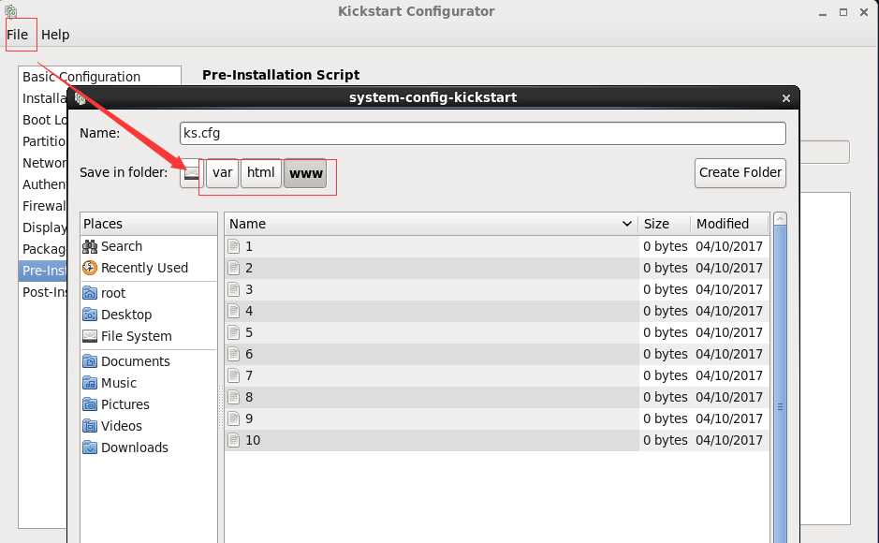The width and height of the screenshot is (879, 543).
Task: Select file named 10
Action: [x=497, y=440]
